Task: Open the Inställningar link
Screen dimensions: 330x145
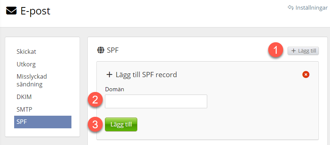Action: pos(311,8)
